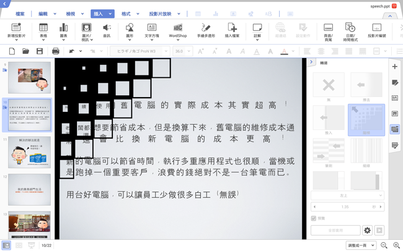Screen dimensions: 403x251
Task: Print the presentation
Action: tap(56, 51)
